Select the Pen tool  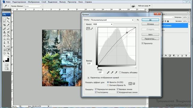click(x=5, y=43)
